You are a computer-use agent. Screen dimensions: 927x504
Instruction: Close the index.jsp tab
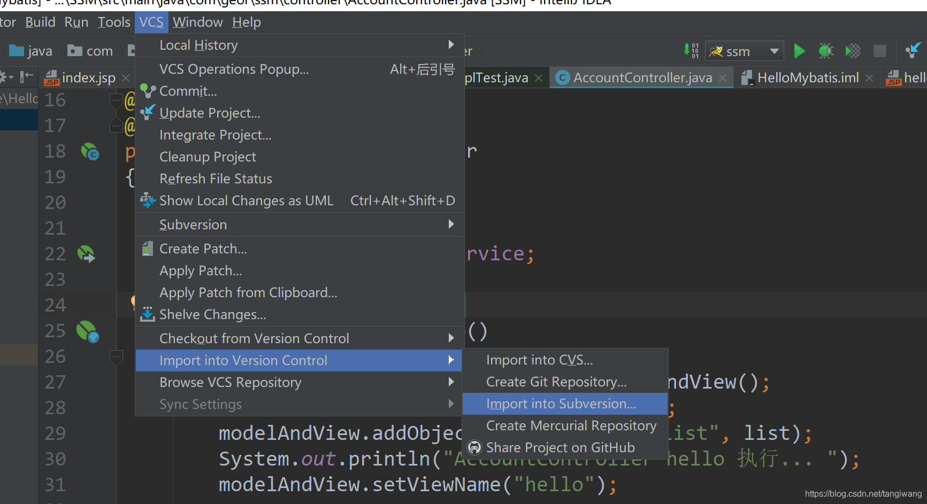pyautogui.click(x=126, y=78)
